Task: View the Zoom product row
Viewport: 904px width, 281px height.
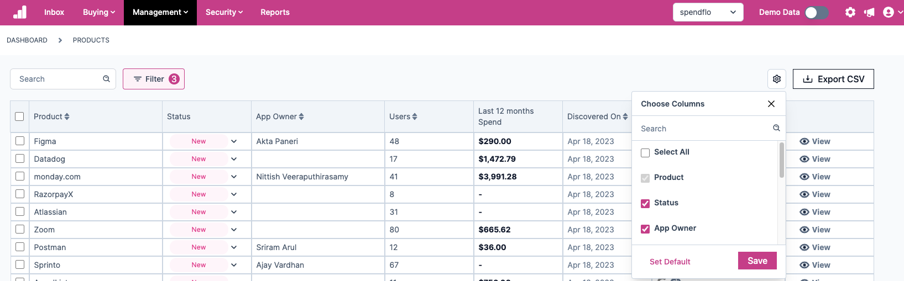Action: tap(815, 230)
